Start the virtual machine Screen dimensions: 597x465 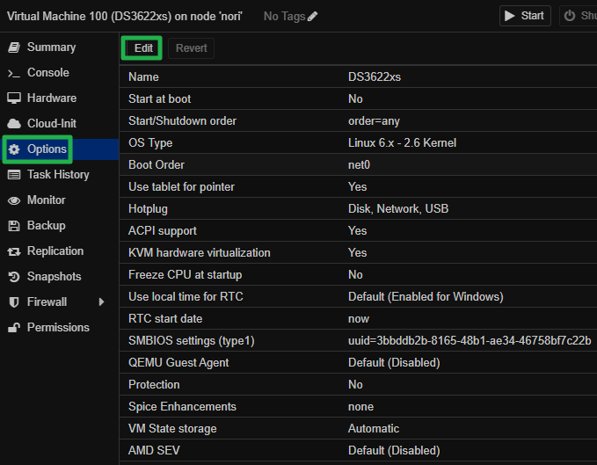pyautogui.click(x=525, y=16)
